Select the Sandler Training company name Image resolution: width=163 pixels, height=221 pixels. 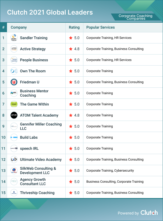tap(34, 38)
